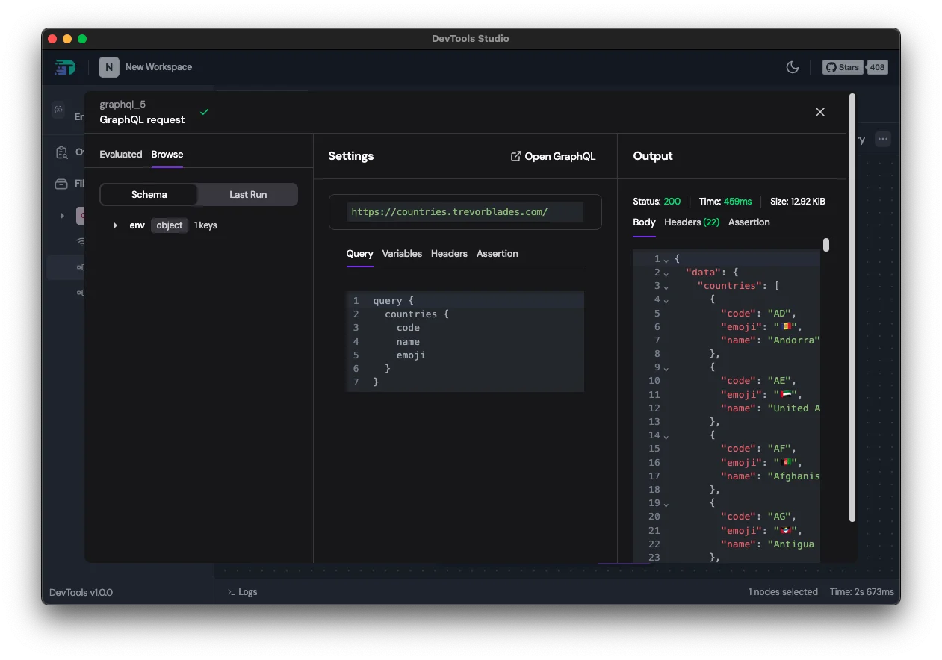The height and width of the screenshot is (660, 942).
Task: Collapse the fold arrow at output line 19
Action: click(x=666, y=504)
